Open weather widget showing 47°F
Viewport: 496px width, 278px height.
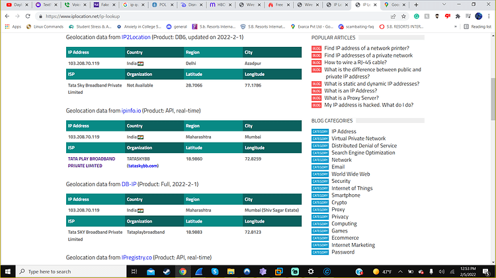(x=382, y=271)
